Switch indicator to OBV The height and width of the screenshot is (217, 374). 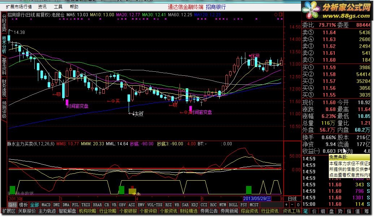pyautogui.click(x=122, y=205)
